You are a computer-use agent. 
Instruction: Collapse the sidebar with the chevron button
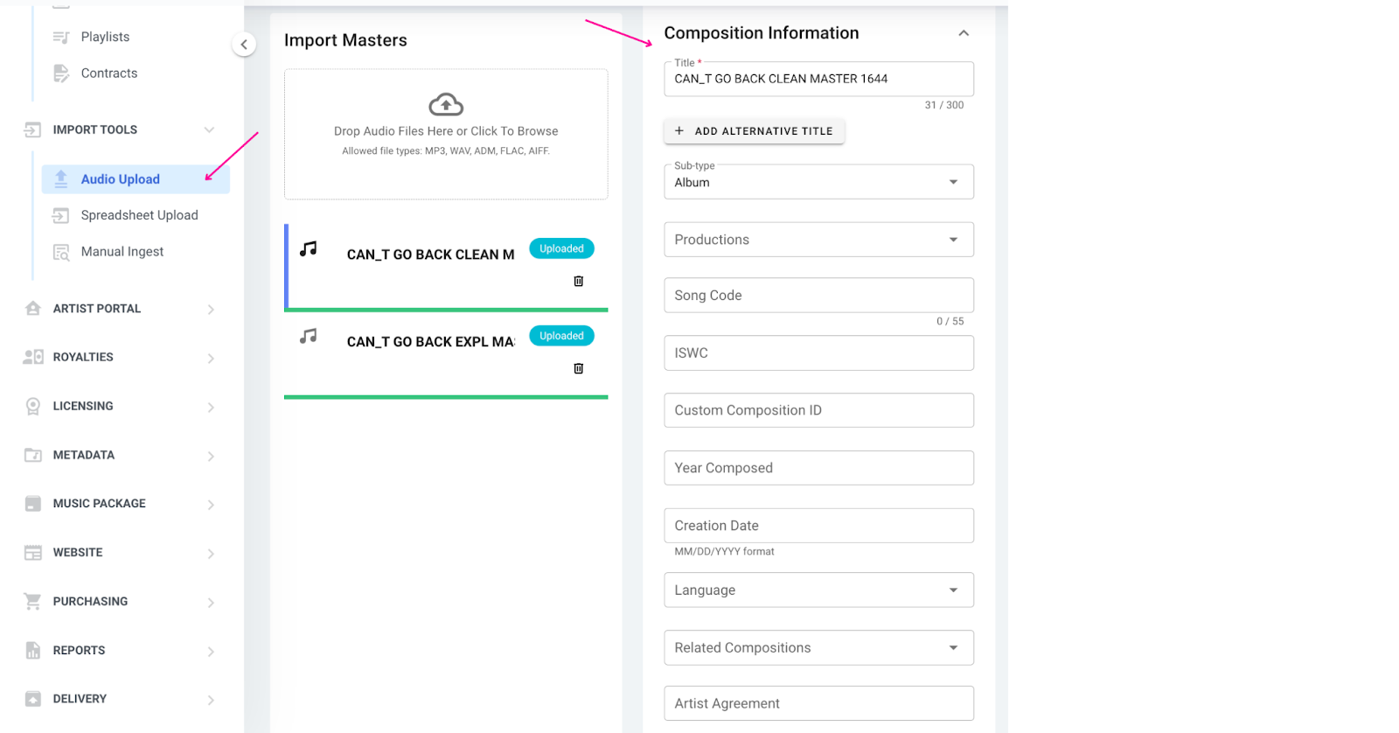pyautogui.click(x=244, y=45)
